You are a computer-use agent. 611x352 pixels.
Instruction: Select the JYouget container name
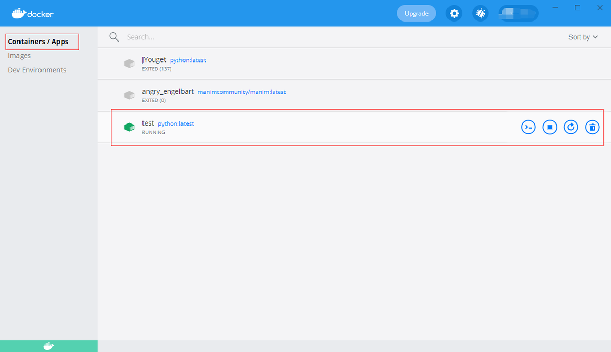154,59
